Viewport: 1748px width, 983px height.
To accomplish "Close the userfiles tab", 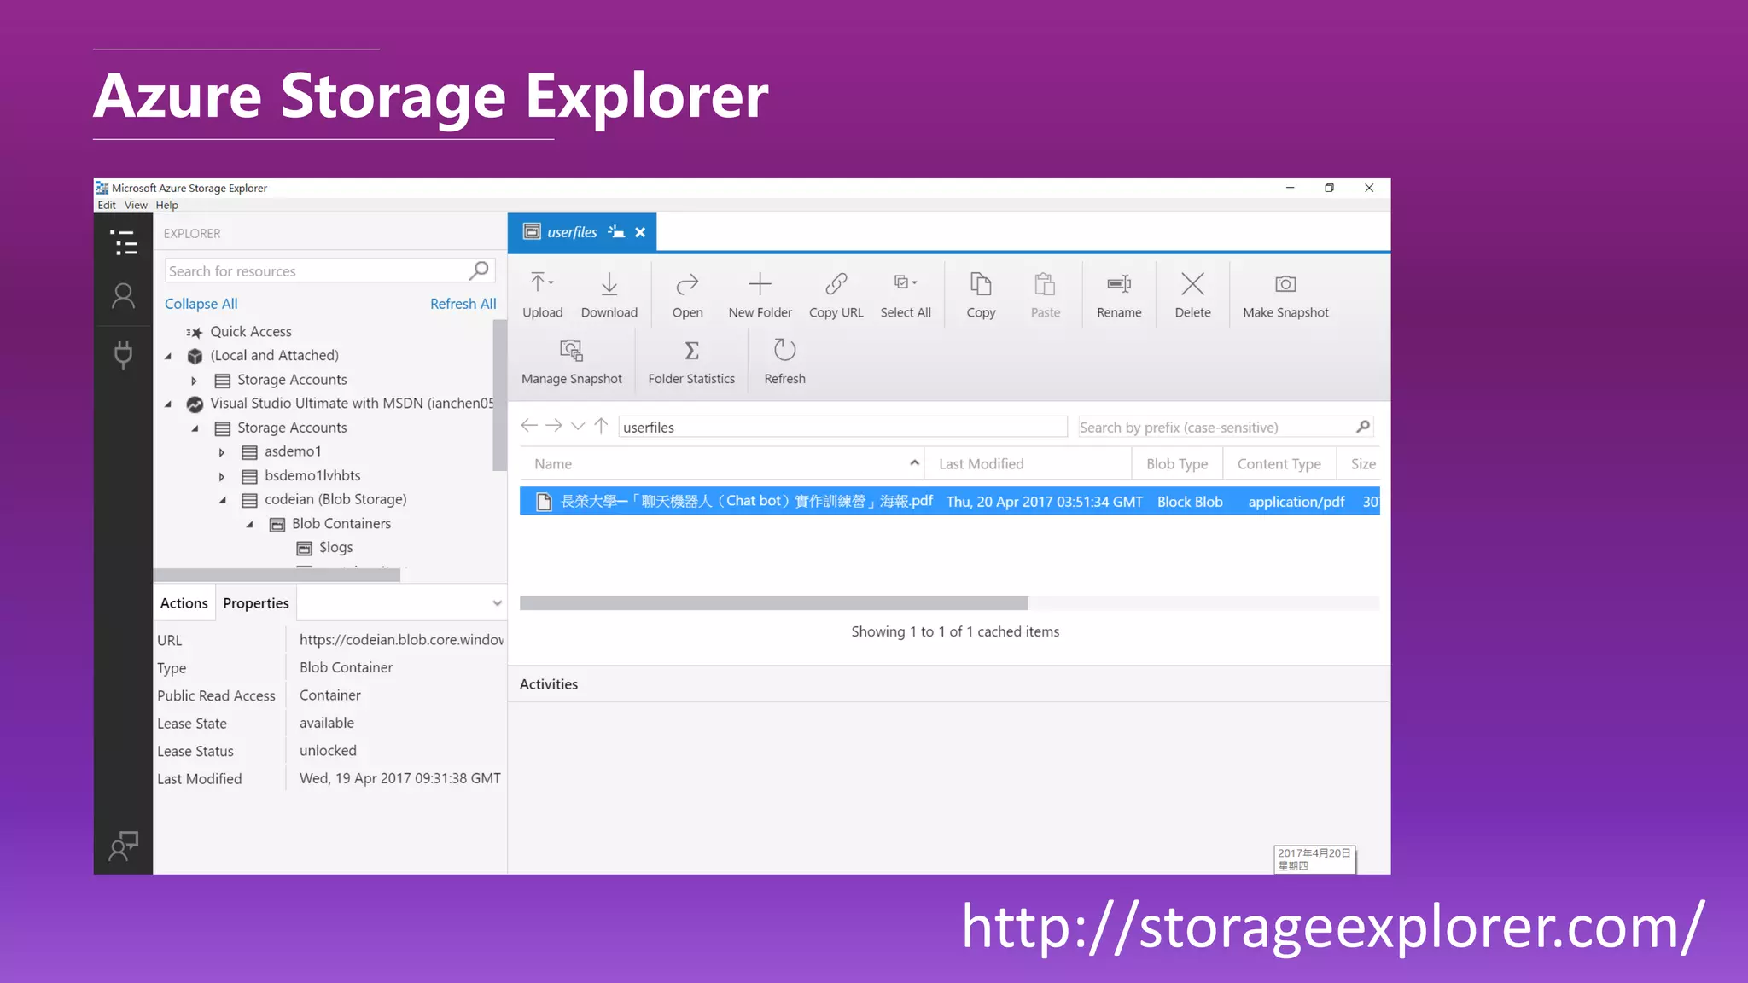I will (x=640, y=232).
